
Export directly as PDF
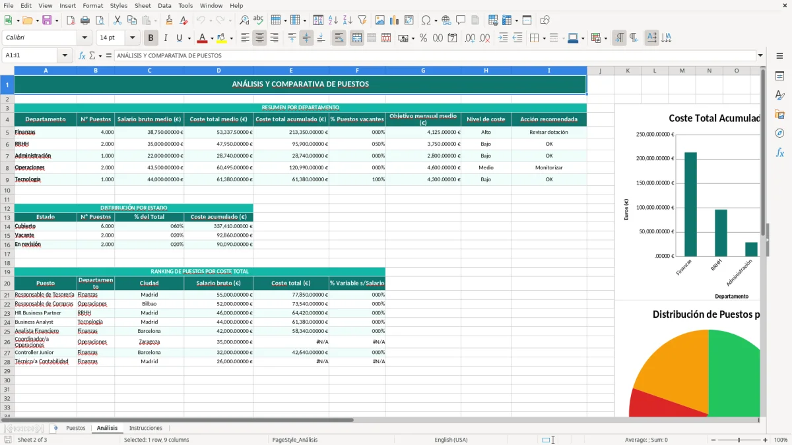[70, 20]
